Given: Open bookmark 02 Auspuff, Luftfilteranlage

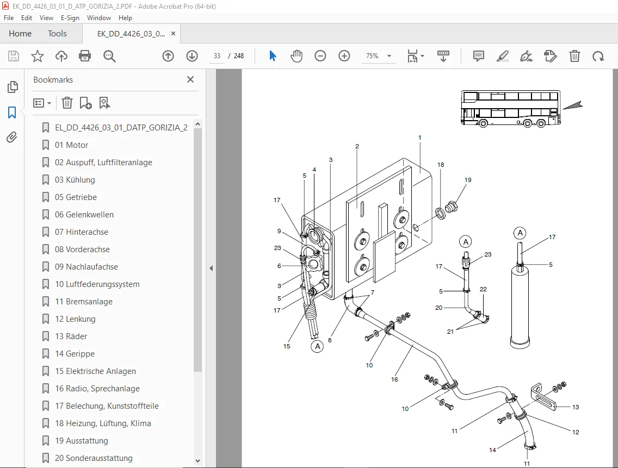Looking at the screenshot, I should pos(103,163).
